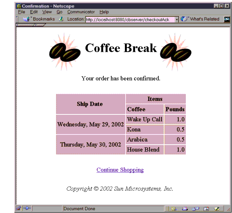Click the Ship Date column header
Image resolution: width=232 pixels, height=213 pixels.
click(90, 104)
